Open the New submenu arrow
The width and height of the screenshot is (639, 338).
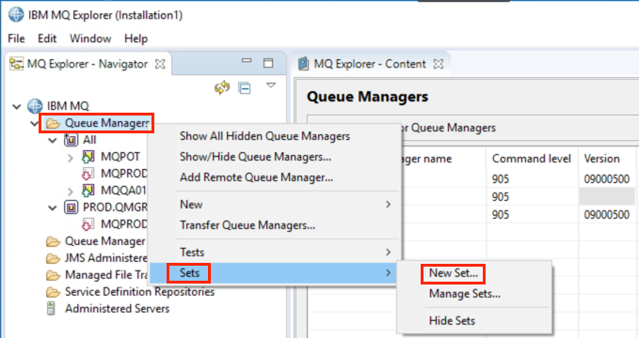pyautogui.click(x=388, y=204)
